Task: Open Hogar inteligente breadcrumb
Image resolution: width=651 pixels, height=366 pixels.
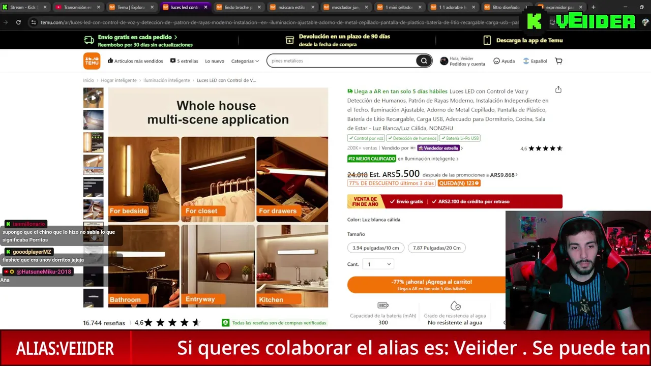Action: (119, 80)
